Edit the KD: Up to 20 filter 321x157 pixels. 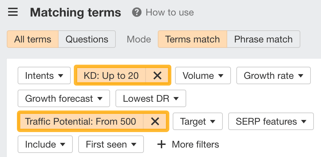point(111,76)
